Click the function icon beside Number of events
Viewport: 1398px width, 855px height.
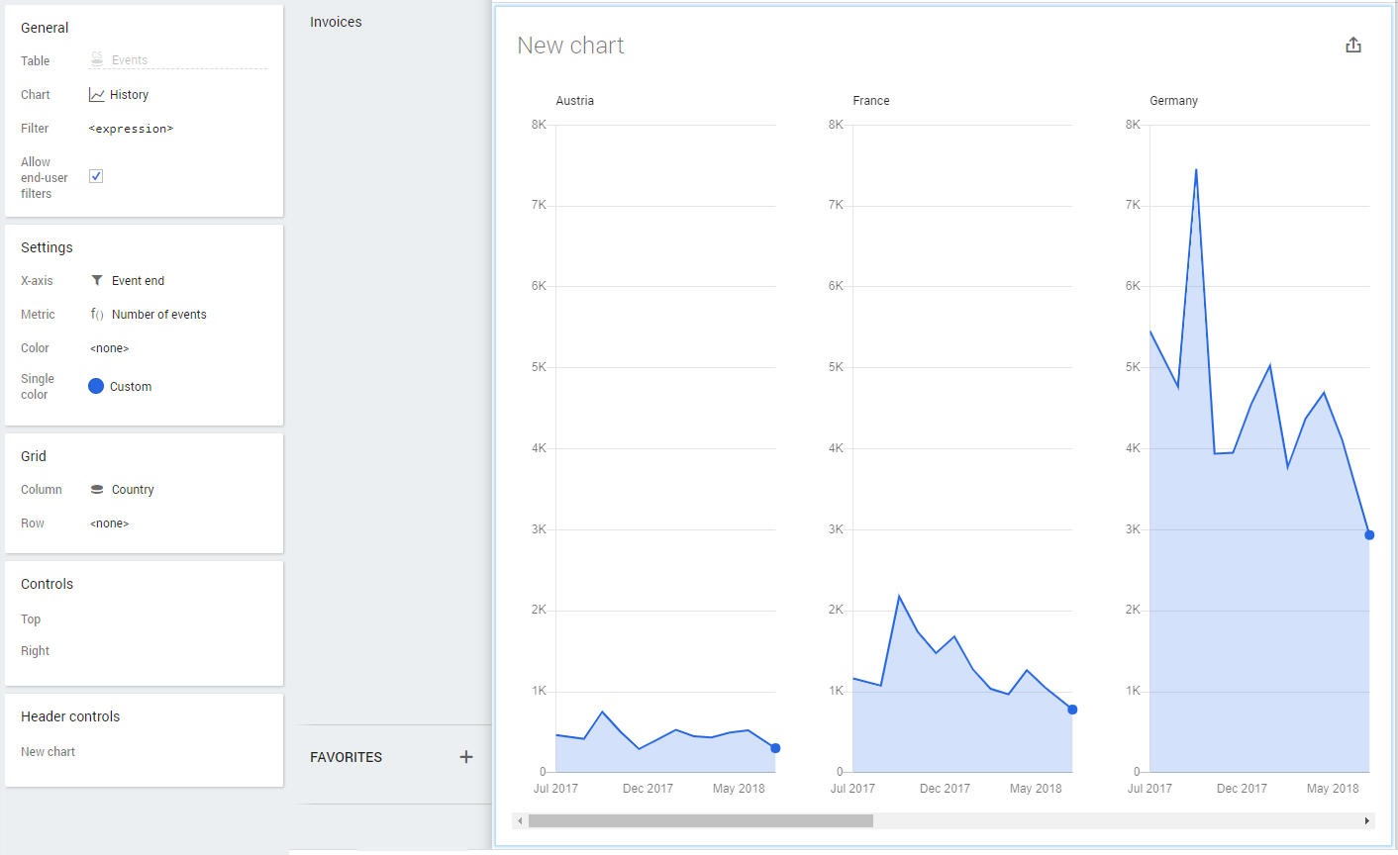point(97,315)
